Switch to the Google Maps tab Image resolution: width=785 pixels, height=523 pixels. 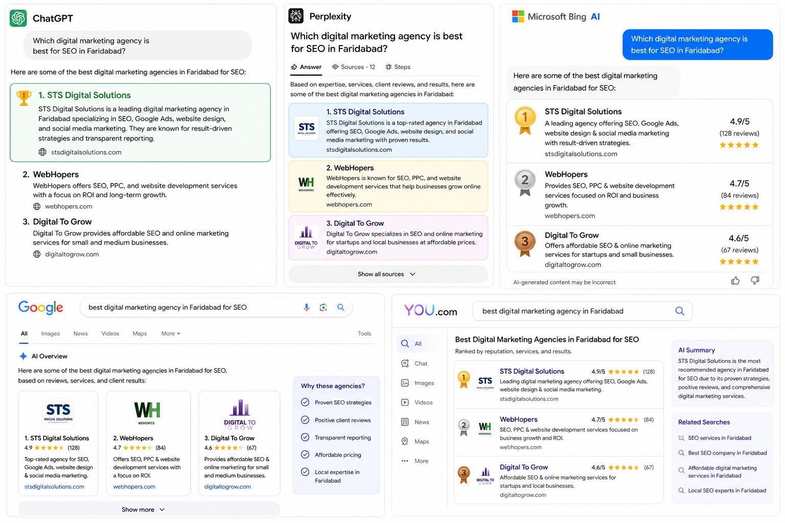coord(140,334)
